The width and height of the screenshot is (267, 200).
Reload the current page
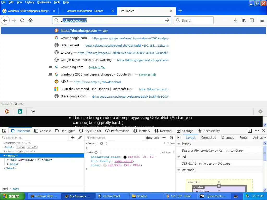point(22,20)
